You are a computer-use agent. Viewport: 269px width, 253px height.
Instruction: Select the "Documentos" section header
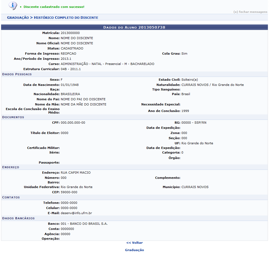pos(13,117)
